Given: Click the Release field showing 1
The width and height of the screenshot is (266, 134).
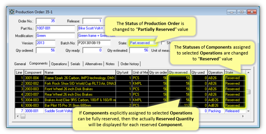Looking at the screenshot, I should pyautogui.click(x=92, y=21).
